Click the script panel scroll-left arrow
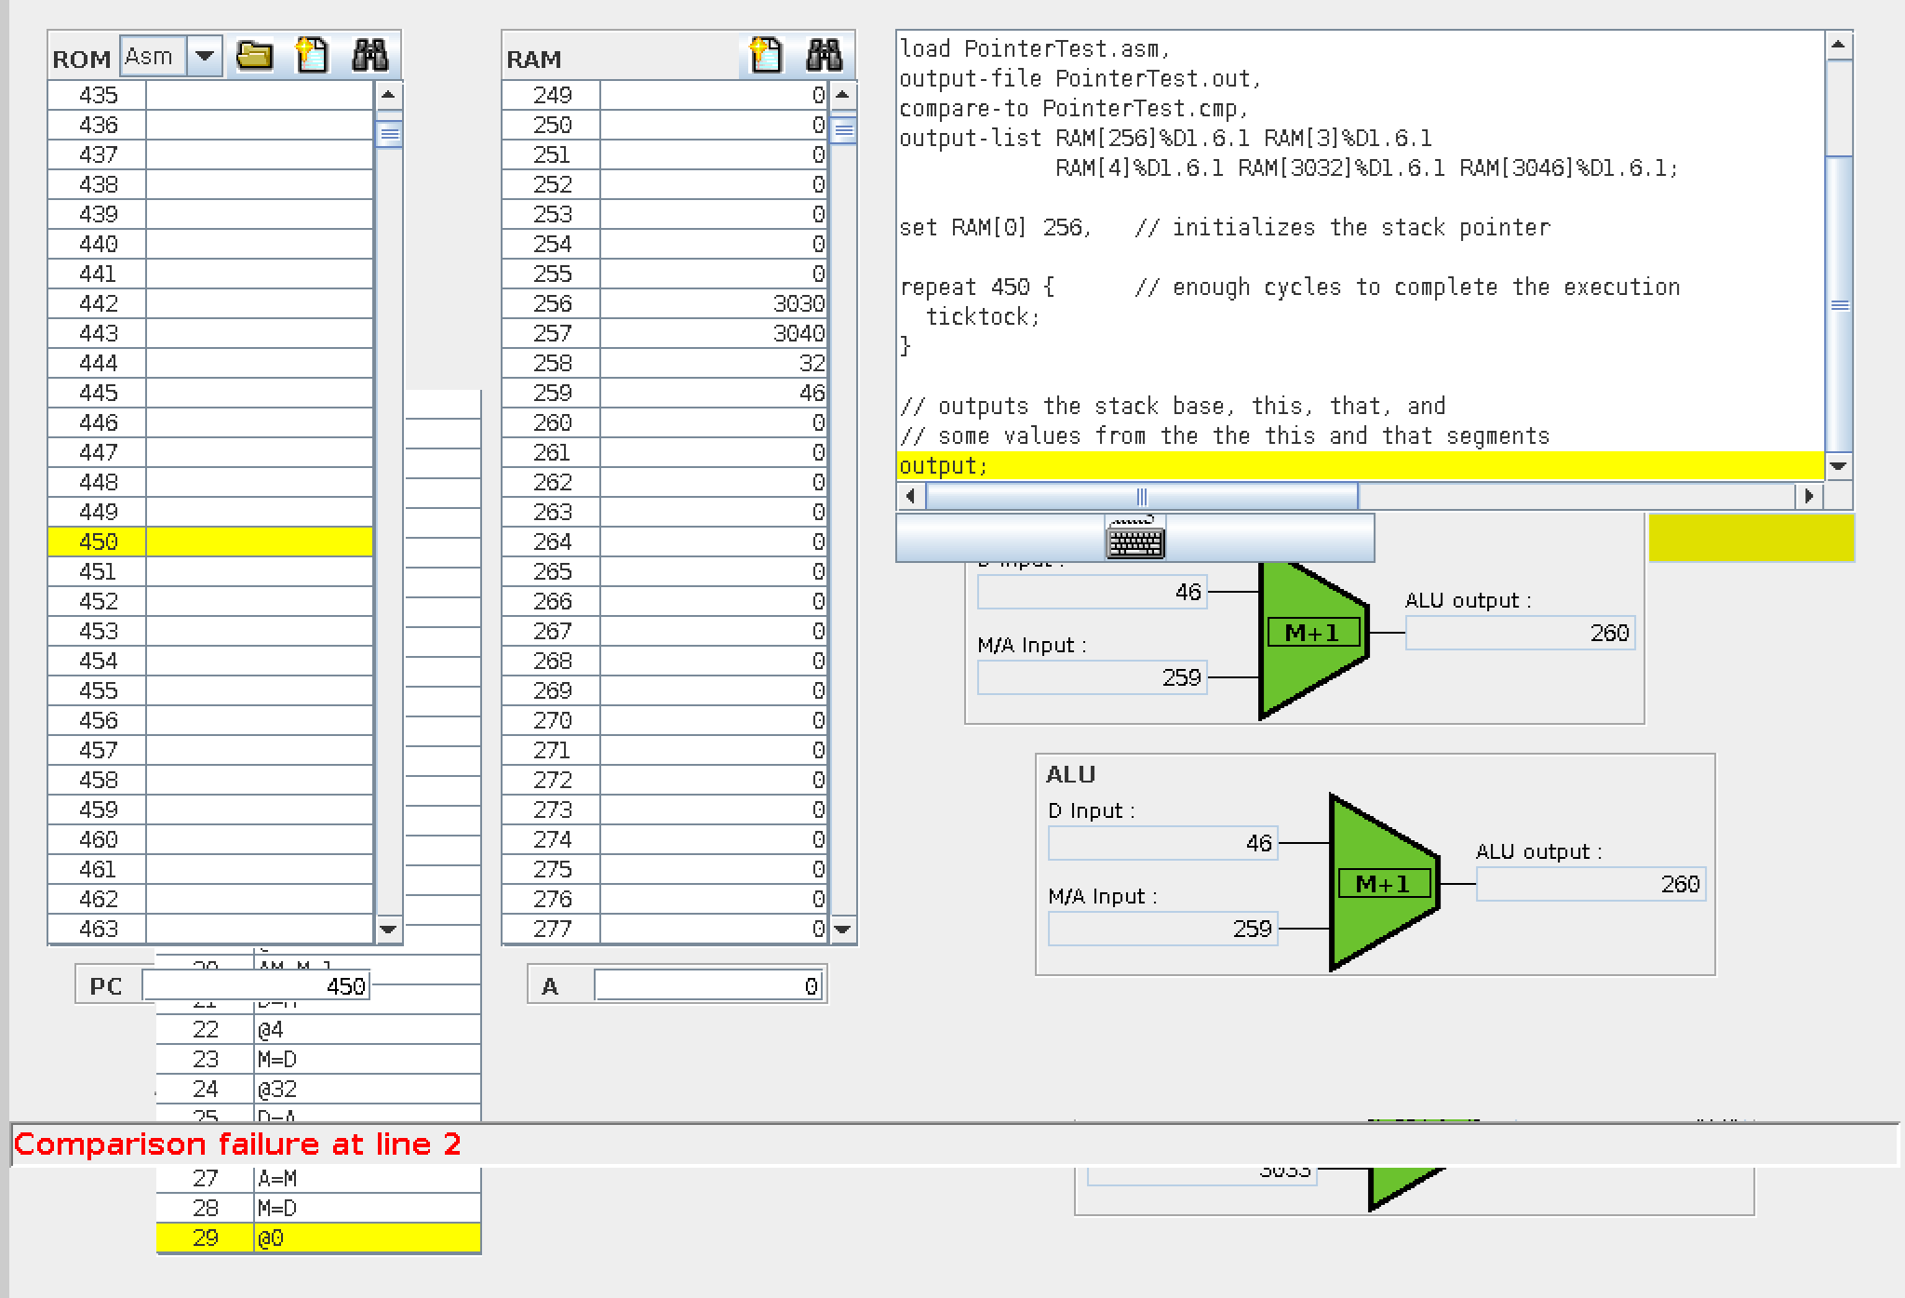Viewport: 1905px width, 1298px height. click(911, 496)
